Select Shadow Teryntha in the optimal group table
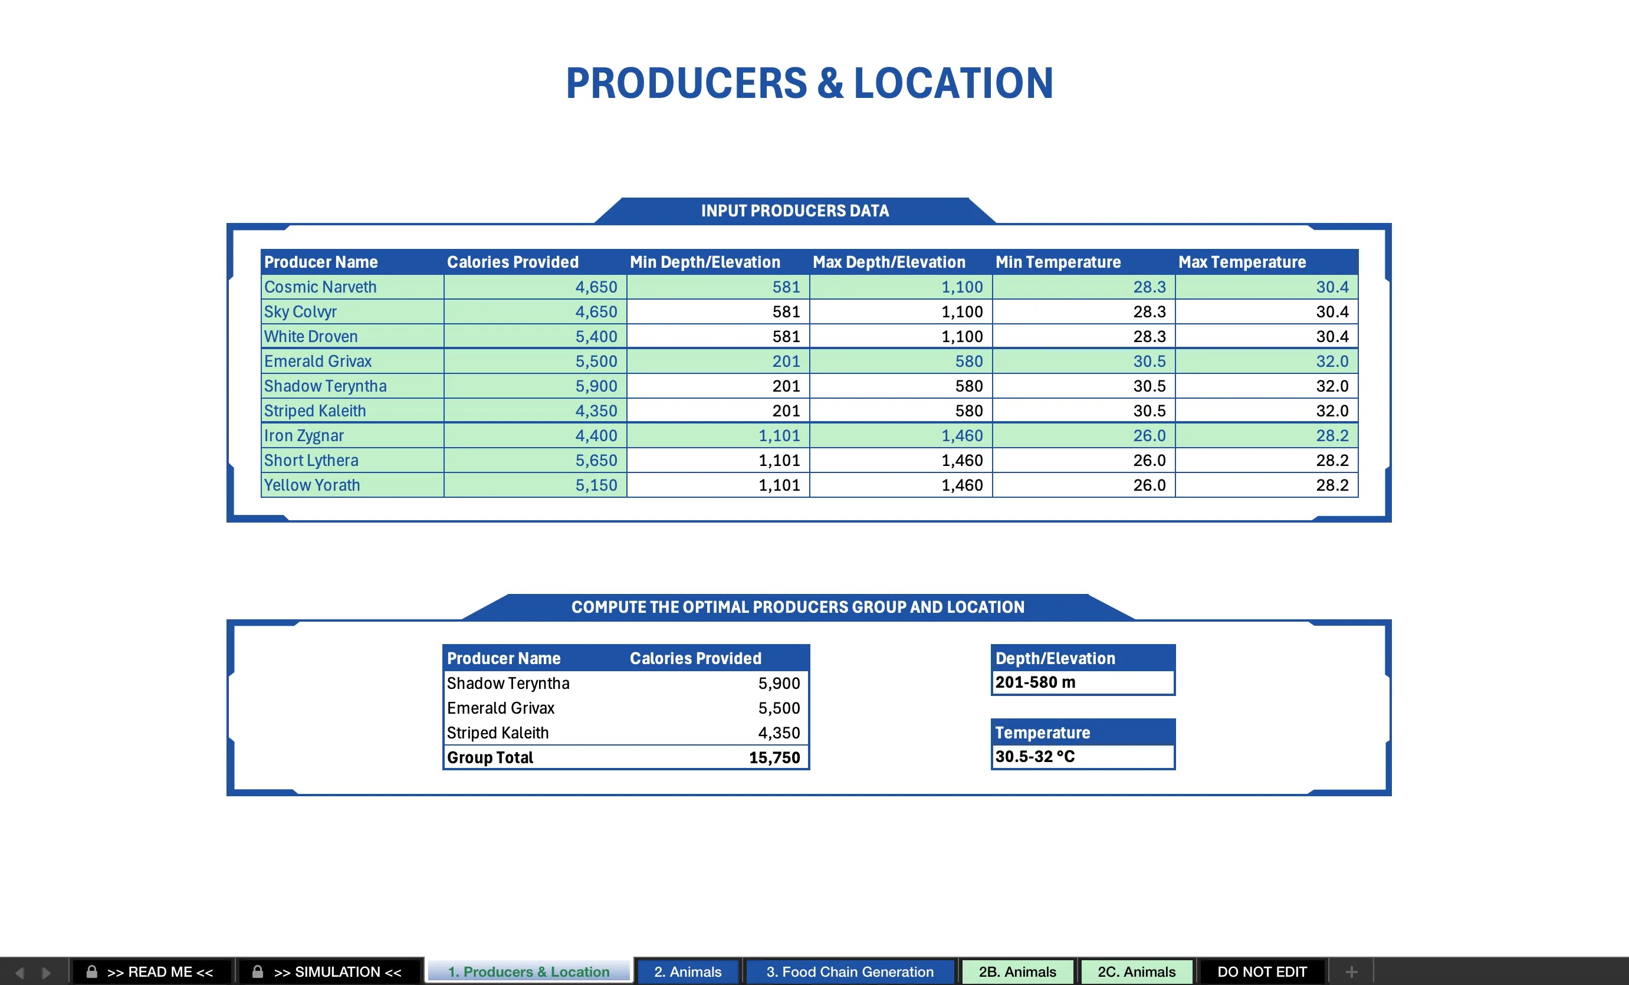This screenshot has width=1629, height=985. 508,683
